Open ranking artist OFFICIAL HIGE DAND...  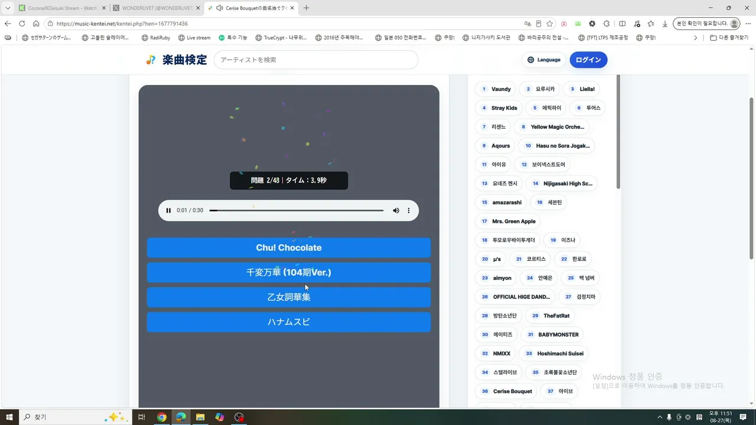(516, 297)
